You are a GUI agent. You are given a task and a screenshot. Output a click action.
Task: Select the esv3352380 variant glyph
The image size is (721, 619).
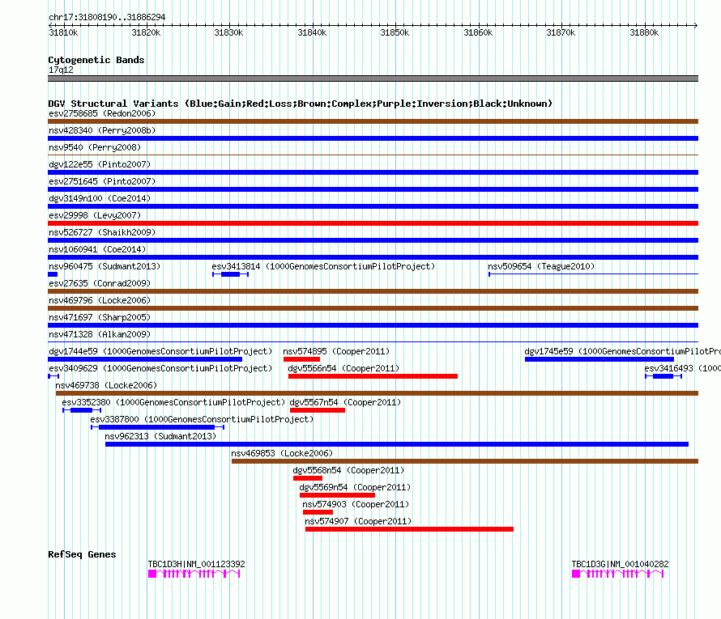[x=82, y=410]
